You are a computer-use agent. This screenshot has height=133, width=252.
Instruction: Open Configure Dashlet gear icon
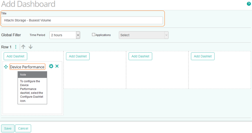51,66
